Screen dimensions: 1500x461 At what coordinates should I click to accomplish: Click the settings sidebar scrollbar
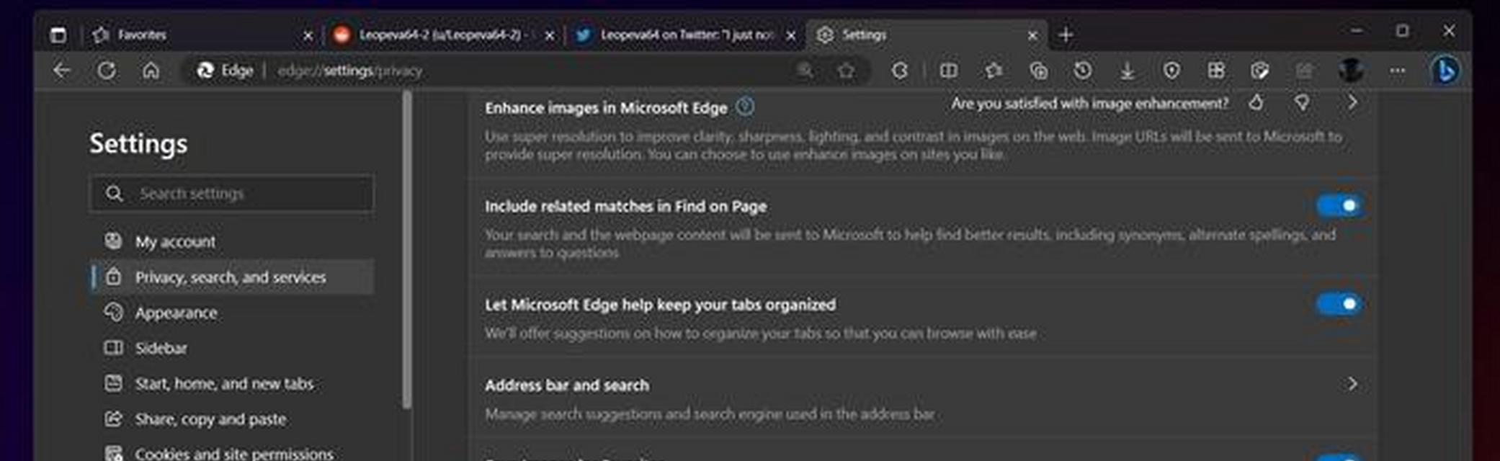click(407, 249)
